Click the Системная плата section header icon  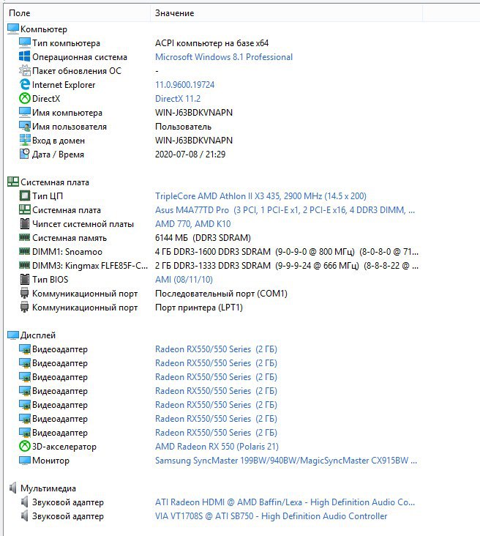[13, 182]
